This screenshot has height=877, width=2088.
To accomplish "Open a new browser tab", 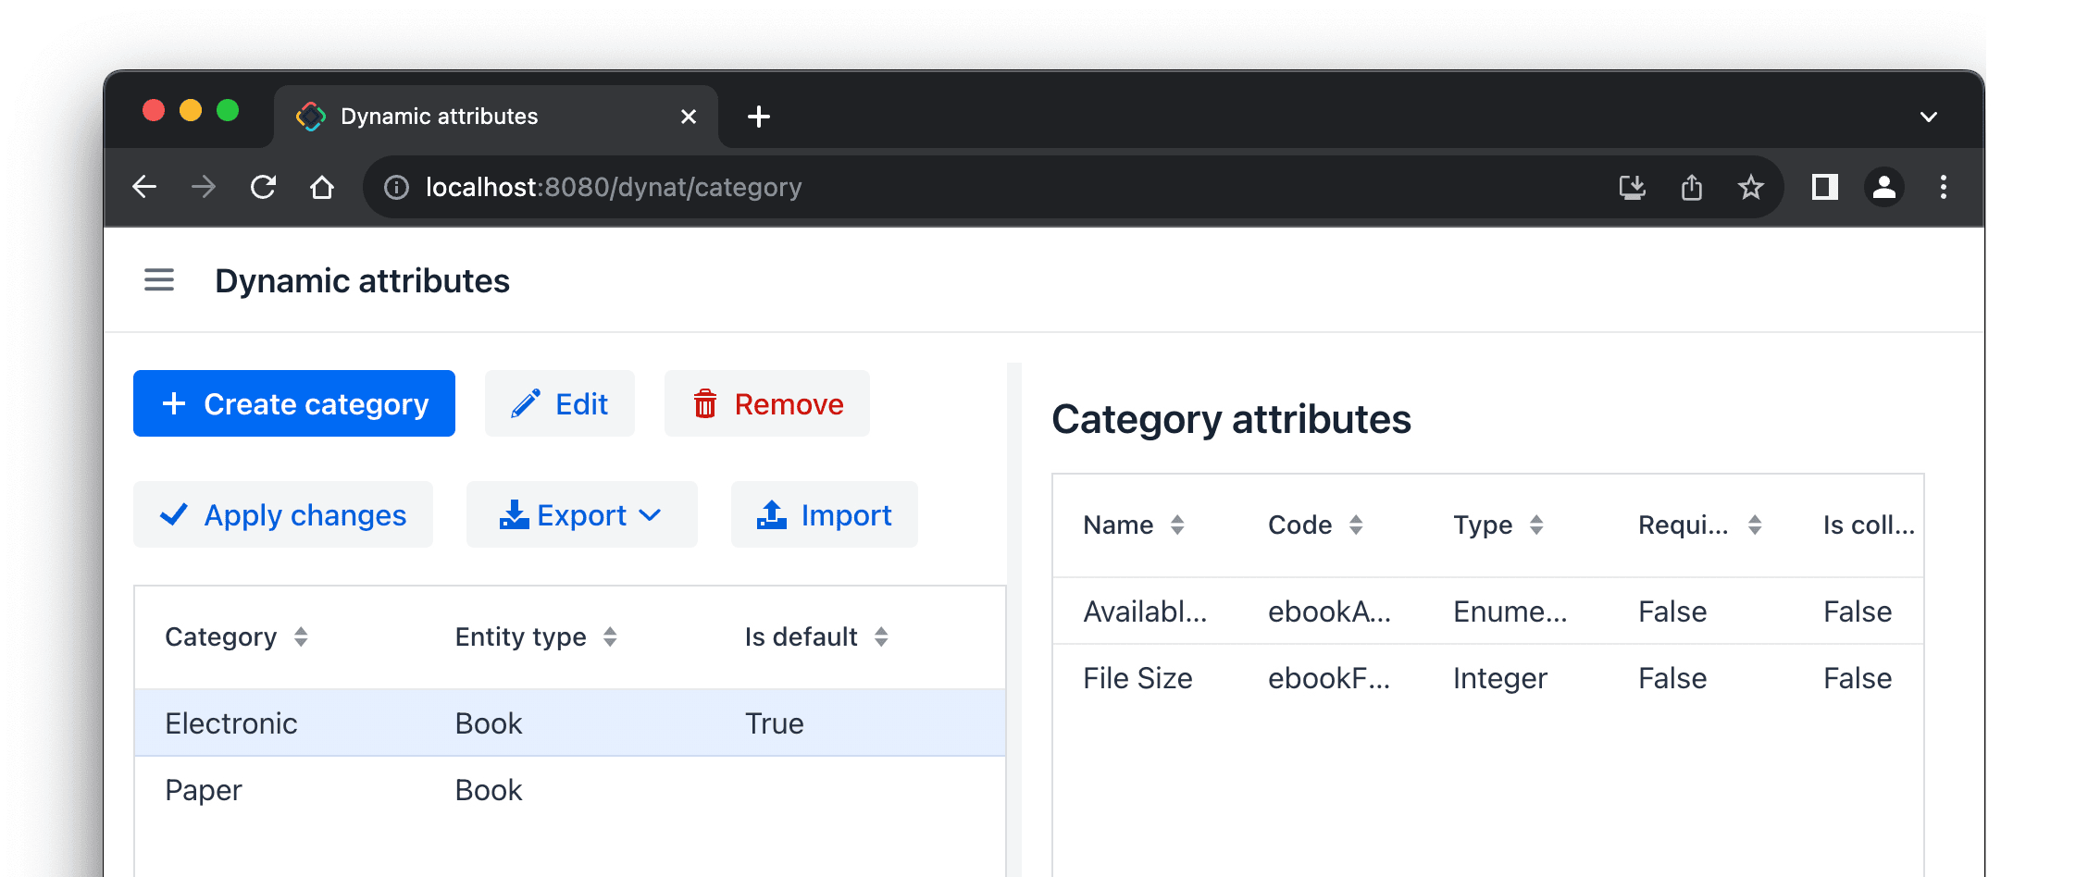I will coord(759,117).
